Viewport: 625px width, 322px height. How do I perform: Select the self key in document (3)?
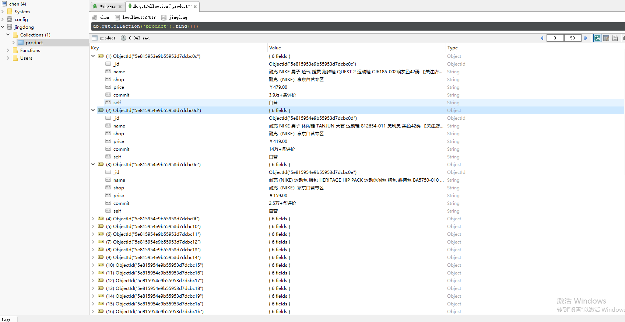click(117, 211)
